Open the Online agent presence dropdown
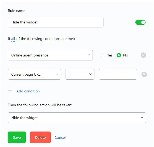This screenshot has height=147, width=154. [x=50, y=55]
